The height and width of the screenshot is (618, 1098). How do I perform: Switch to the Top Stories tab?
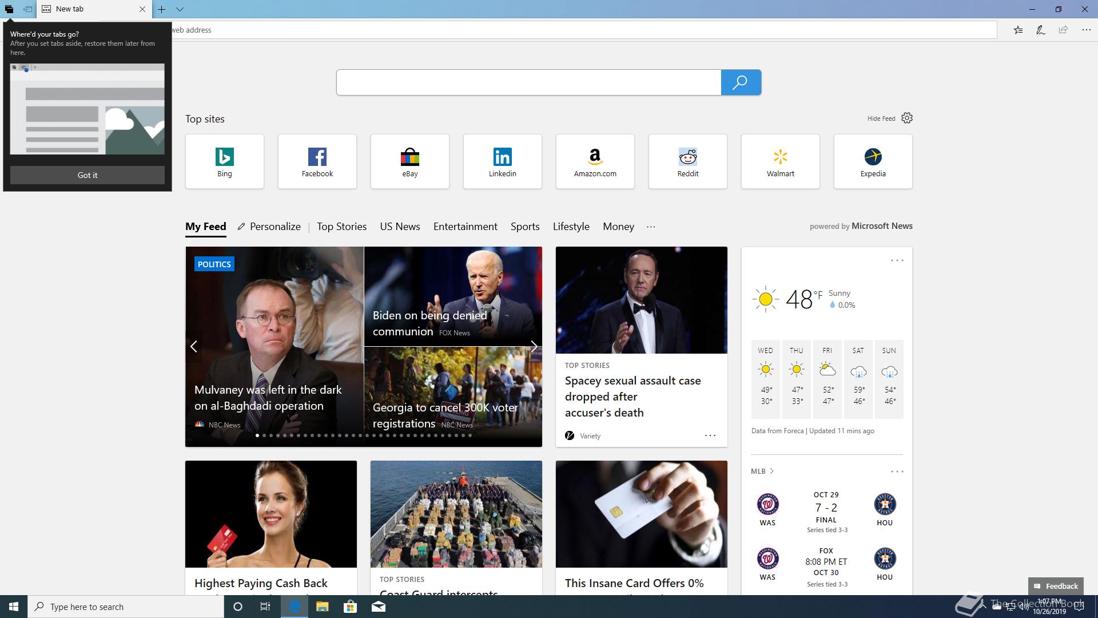point(341,227)
